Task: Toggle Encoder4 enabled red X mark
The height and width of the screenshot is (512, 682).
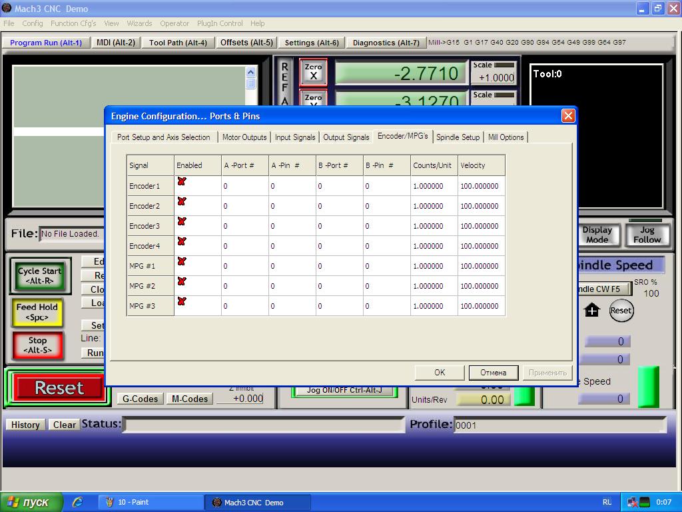Action: click(x=182, y=241)
